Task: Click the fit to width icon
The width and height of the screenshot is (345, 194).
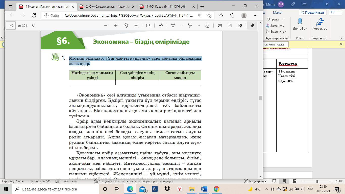Action: (x=136, y=26)
